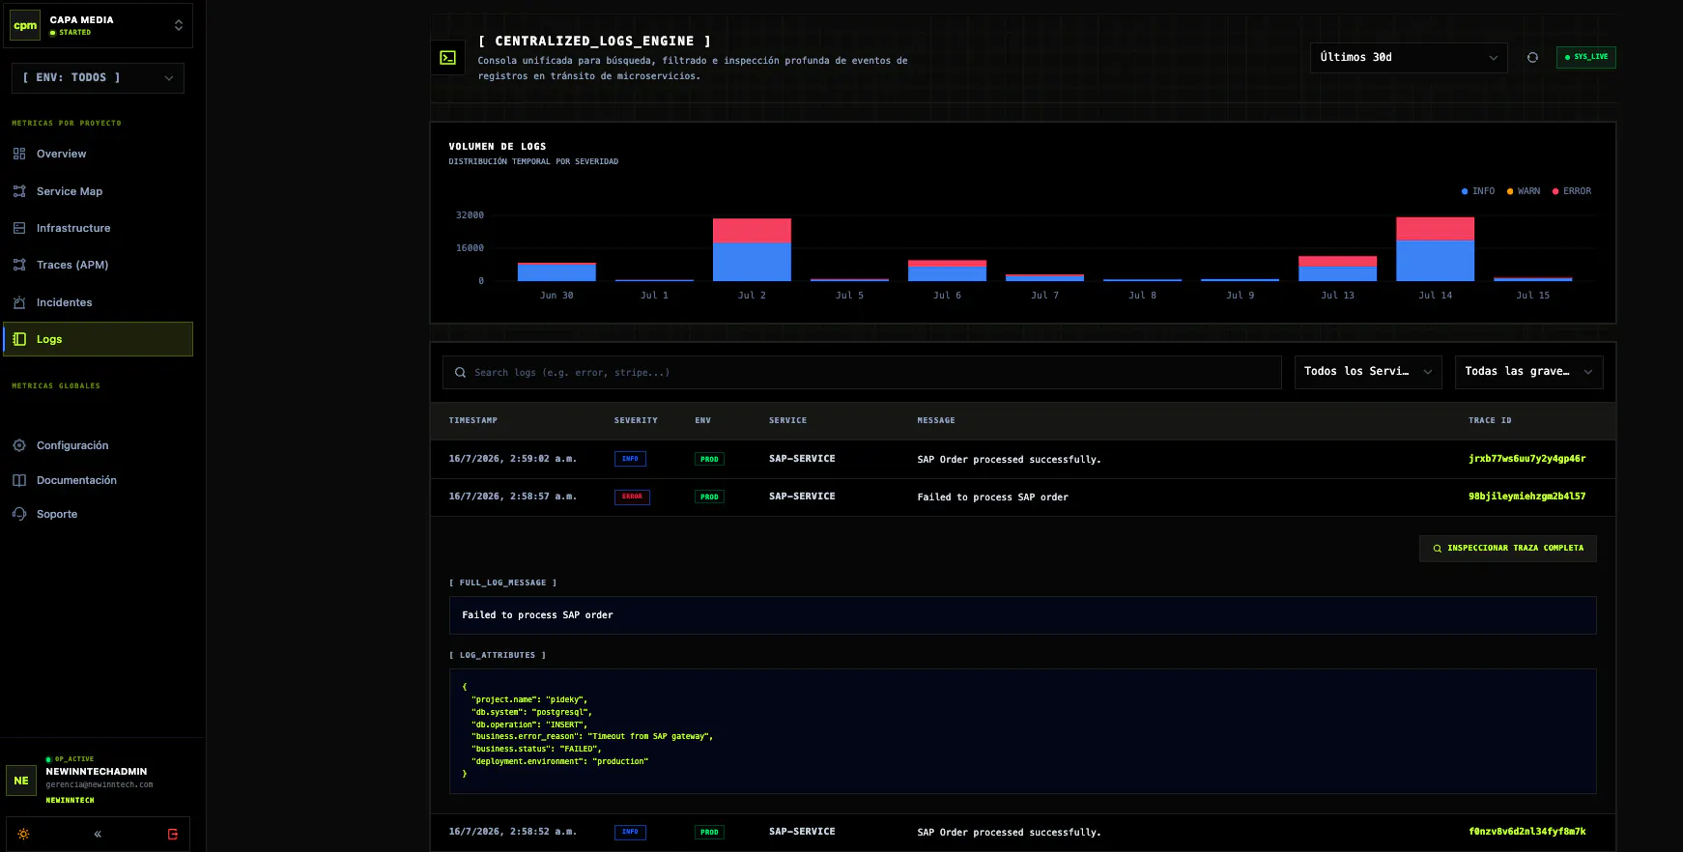Image resolution: width=1683 pixels, height=852 pixels.
Task: Open the Últimos 30d time range dropdown
Action: pos(1409,57)
